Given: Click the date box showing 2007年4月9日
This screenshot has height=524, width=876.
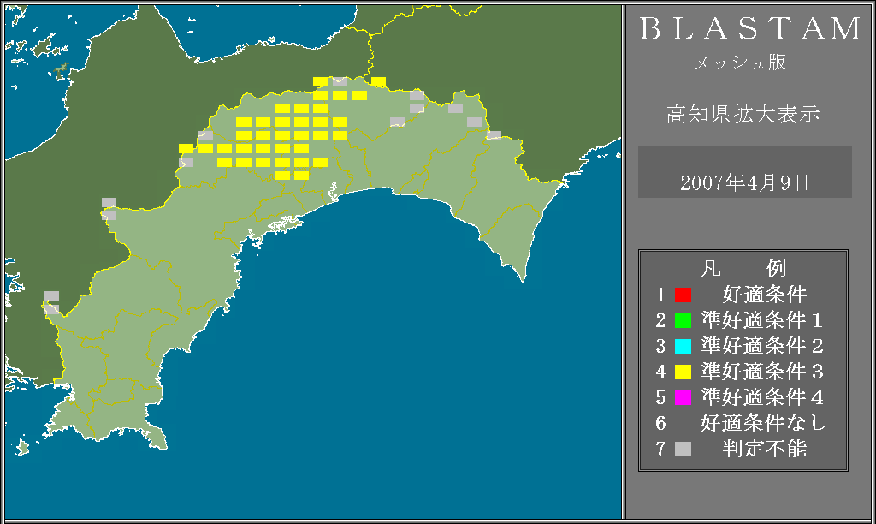Looking at the screenshot, I should [x=744, y=182].
